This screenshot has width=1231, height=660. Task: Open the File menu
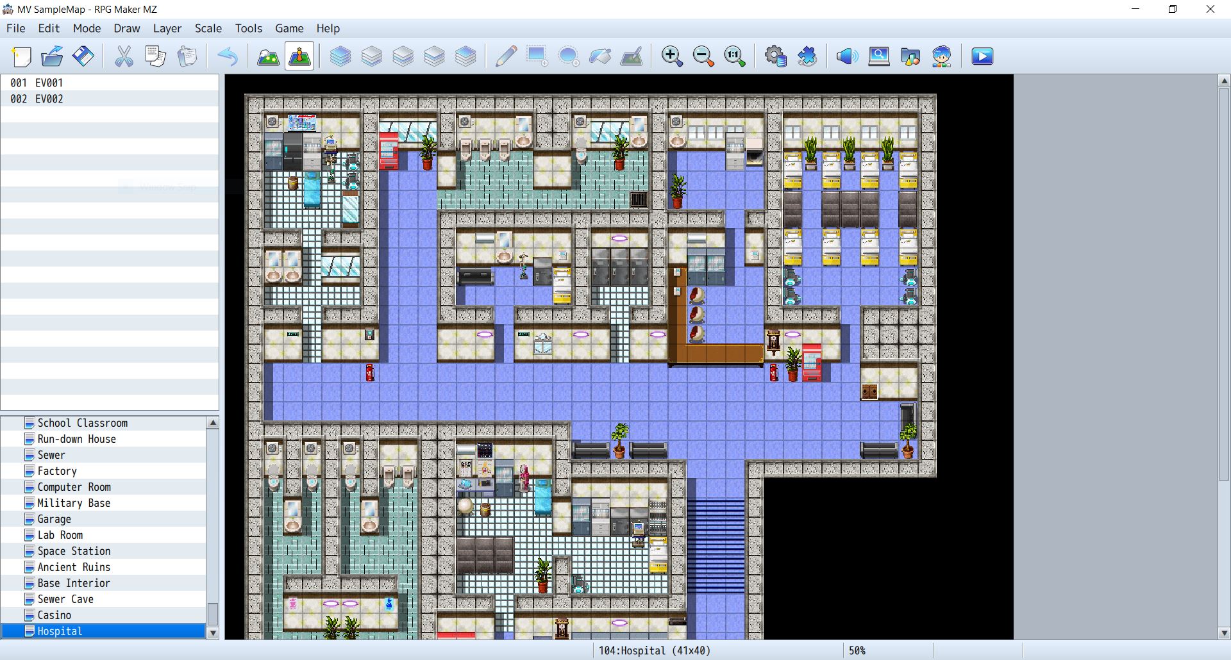[x=16, y=28]
